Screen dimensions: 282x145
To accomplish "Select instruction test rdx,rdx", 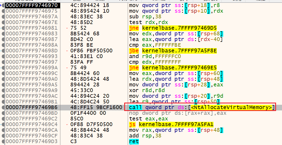I will [149, 22].
